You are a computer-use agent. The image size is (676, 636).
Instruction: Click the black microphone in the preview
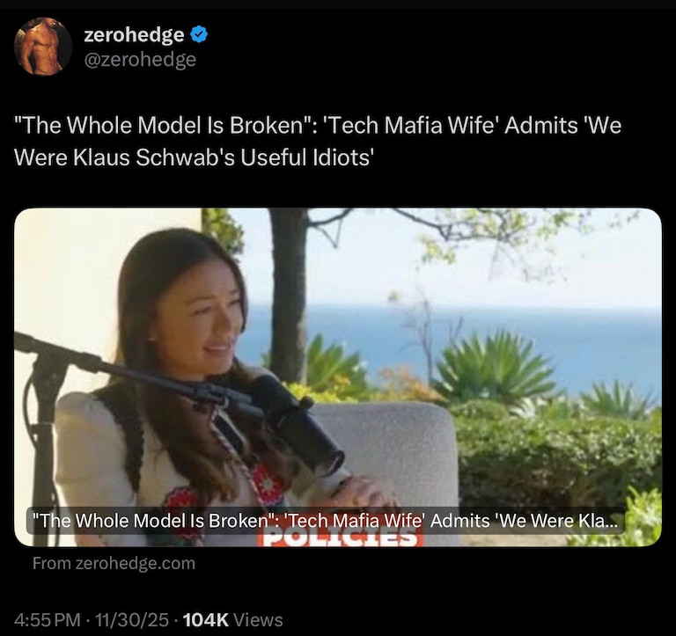pyautogui.click(x=298, y=424)
